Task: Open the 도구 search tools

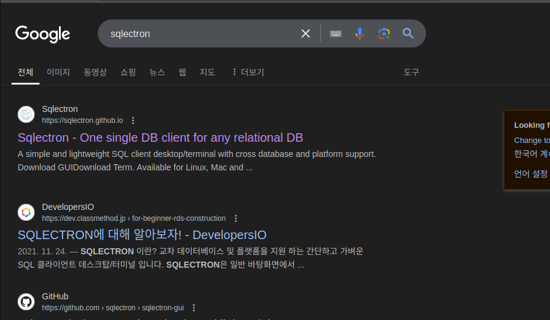Action: 411,72
